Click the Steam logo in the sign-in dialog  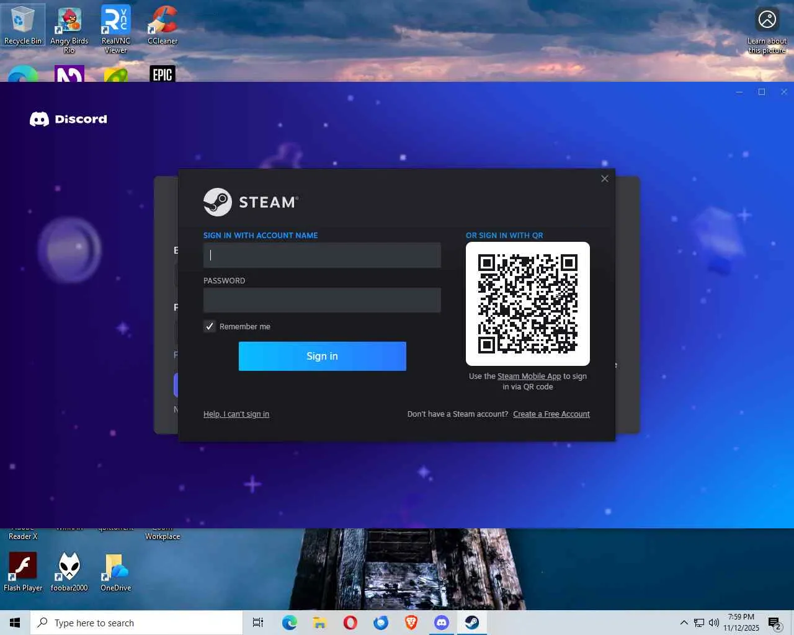[251, 202]
